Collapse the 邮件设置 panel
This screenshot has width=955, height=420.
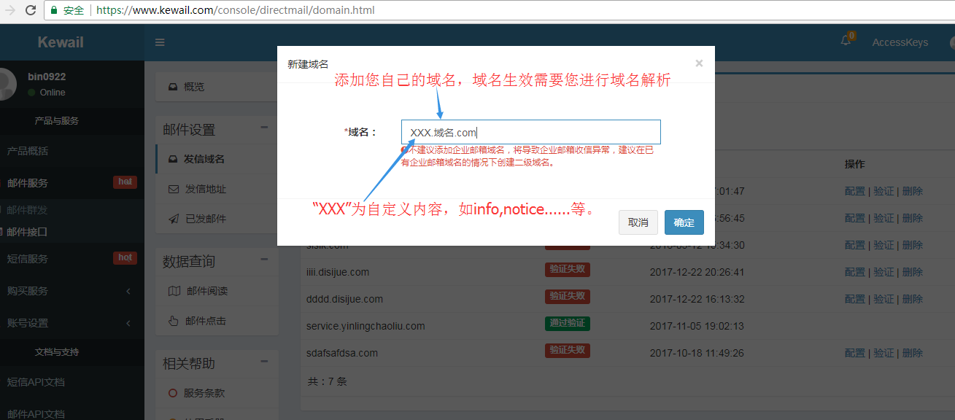[x=263, y=128]
